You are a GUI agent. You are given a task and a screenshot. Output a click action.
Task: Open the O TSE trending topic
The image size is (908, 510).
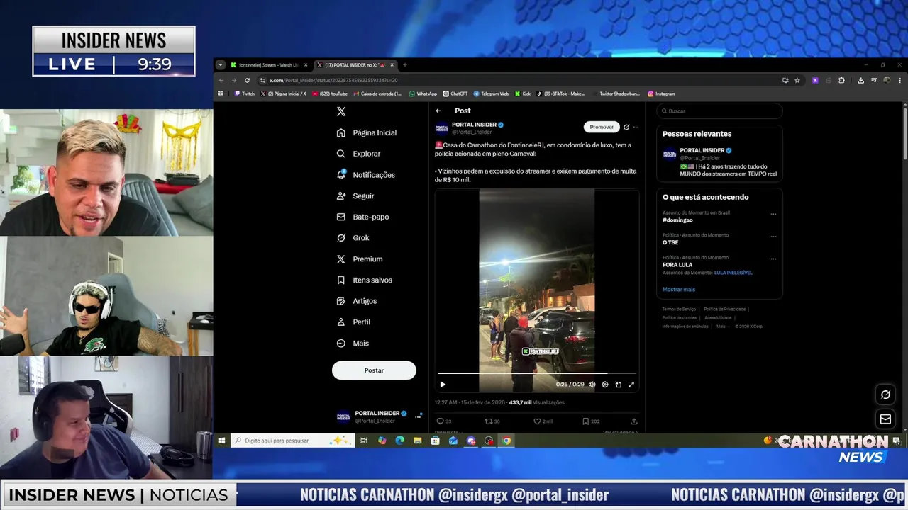[x=670, y=242]
